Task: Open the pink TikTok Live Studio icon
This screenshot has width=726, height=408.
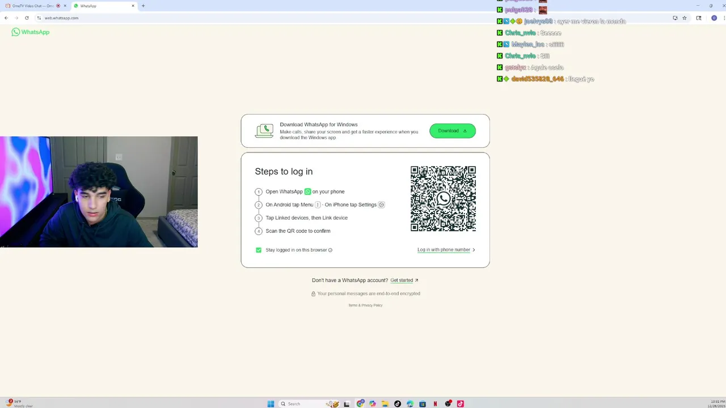Action: (460, 403)
